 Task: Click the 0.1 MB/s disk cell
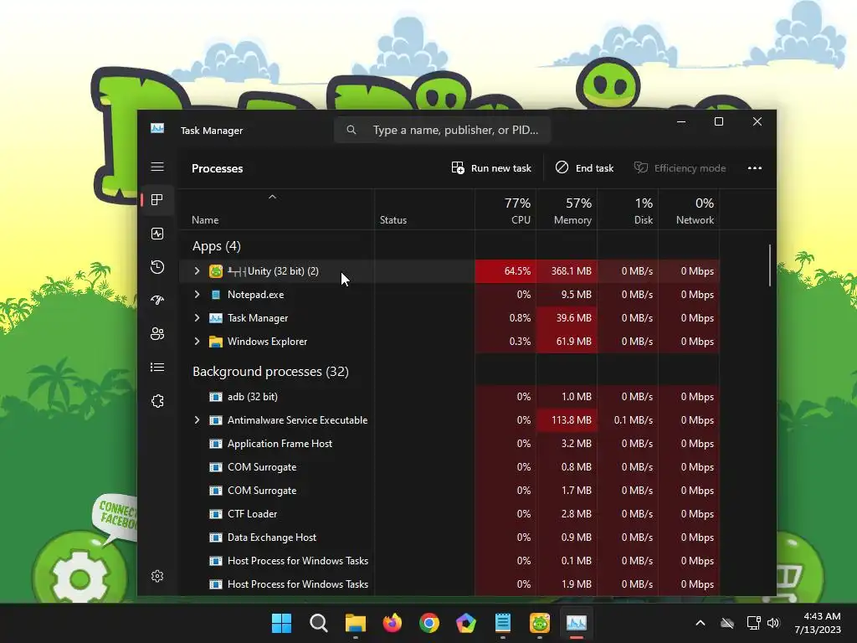pyautogui.click(x=628, y=420)
